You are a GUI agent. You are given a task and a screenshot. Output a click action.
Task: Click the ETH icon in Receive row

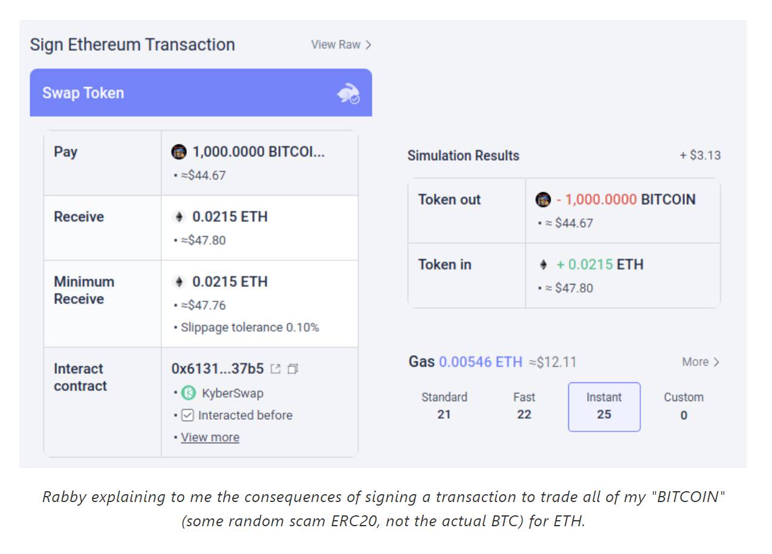coord(179,217)
